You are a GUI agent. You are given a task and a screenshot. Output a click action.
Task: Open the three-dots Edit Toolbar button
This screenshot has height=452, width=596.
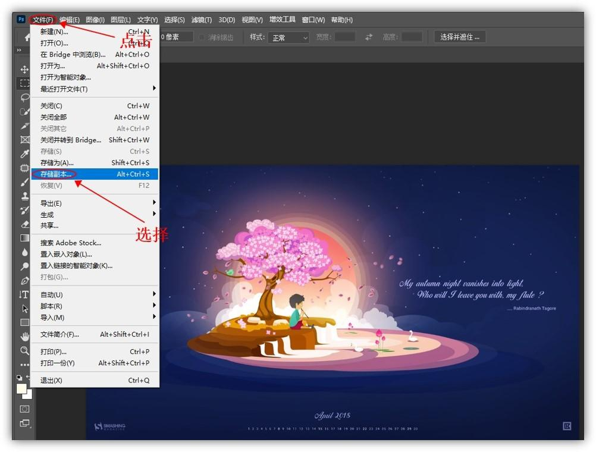(25, 365)
